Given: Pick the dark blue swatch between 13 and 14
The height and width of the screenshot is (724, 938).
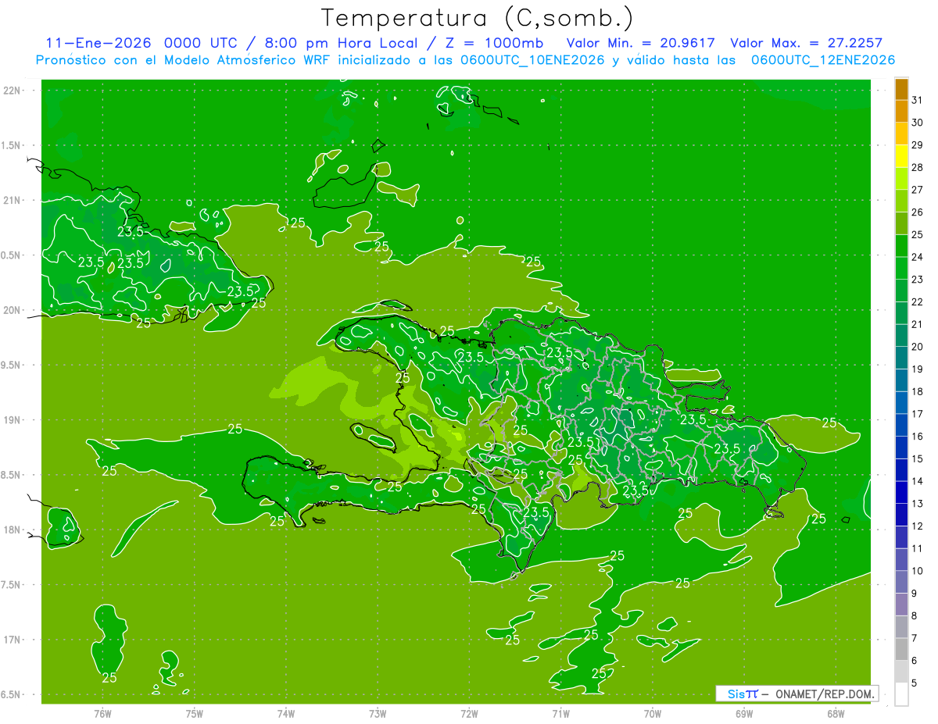Looking at the screenshot, I should coord(901,493).
